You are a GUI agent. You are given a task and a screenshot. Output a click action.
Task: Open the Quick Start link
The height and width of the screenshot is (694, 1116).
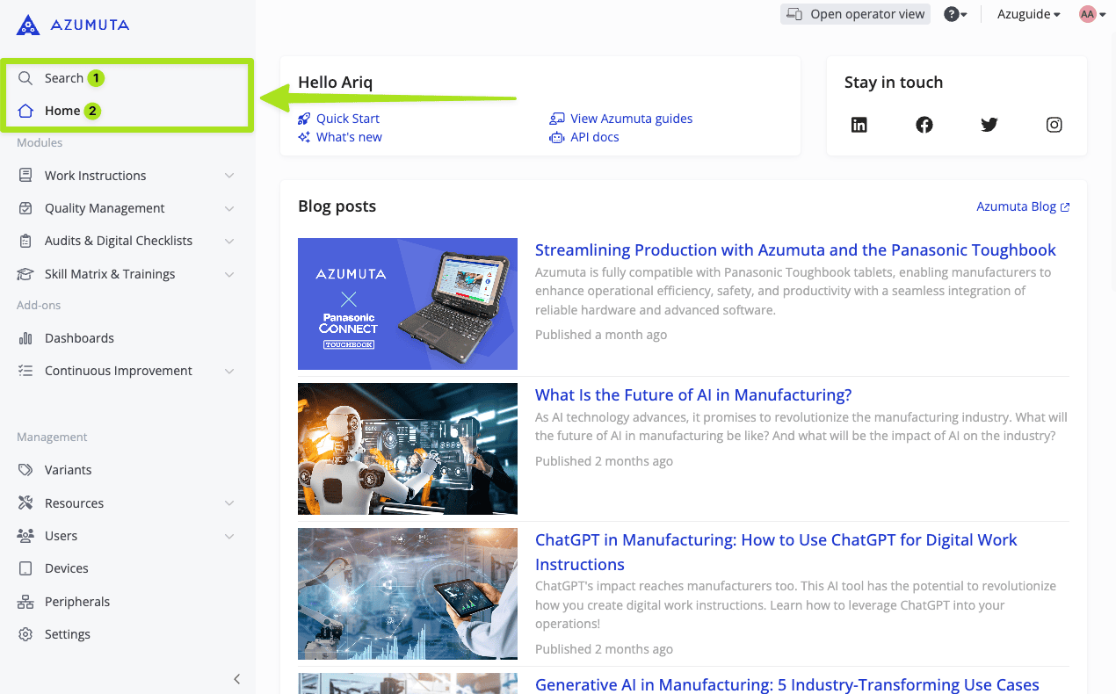tap(347, 119)
